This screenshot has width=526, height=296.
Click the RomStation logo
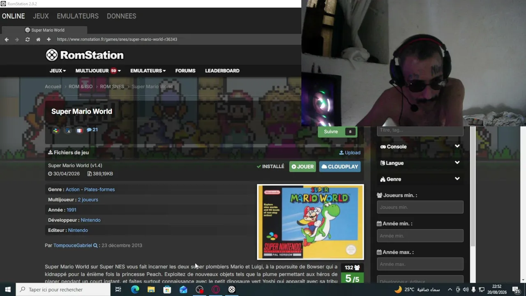[x=84, y=55]
